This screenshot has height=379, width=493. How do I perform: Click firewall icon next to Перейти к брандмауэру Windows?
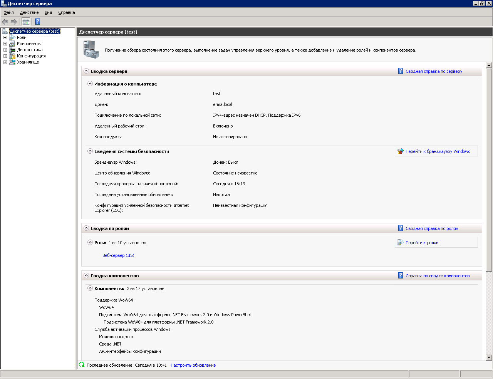401,151
